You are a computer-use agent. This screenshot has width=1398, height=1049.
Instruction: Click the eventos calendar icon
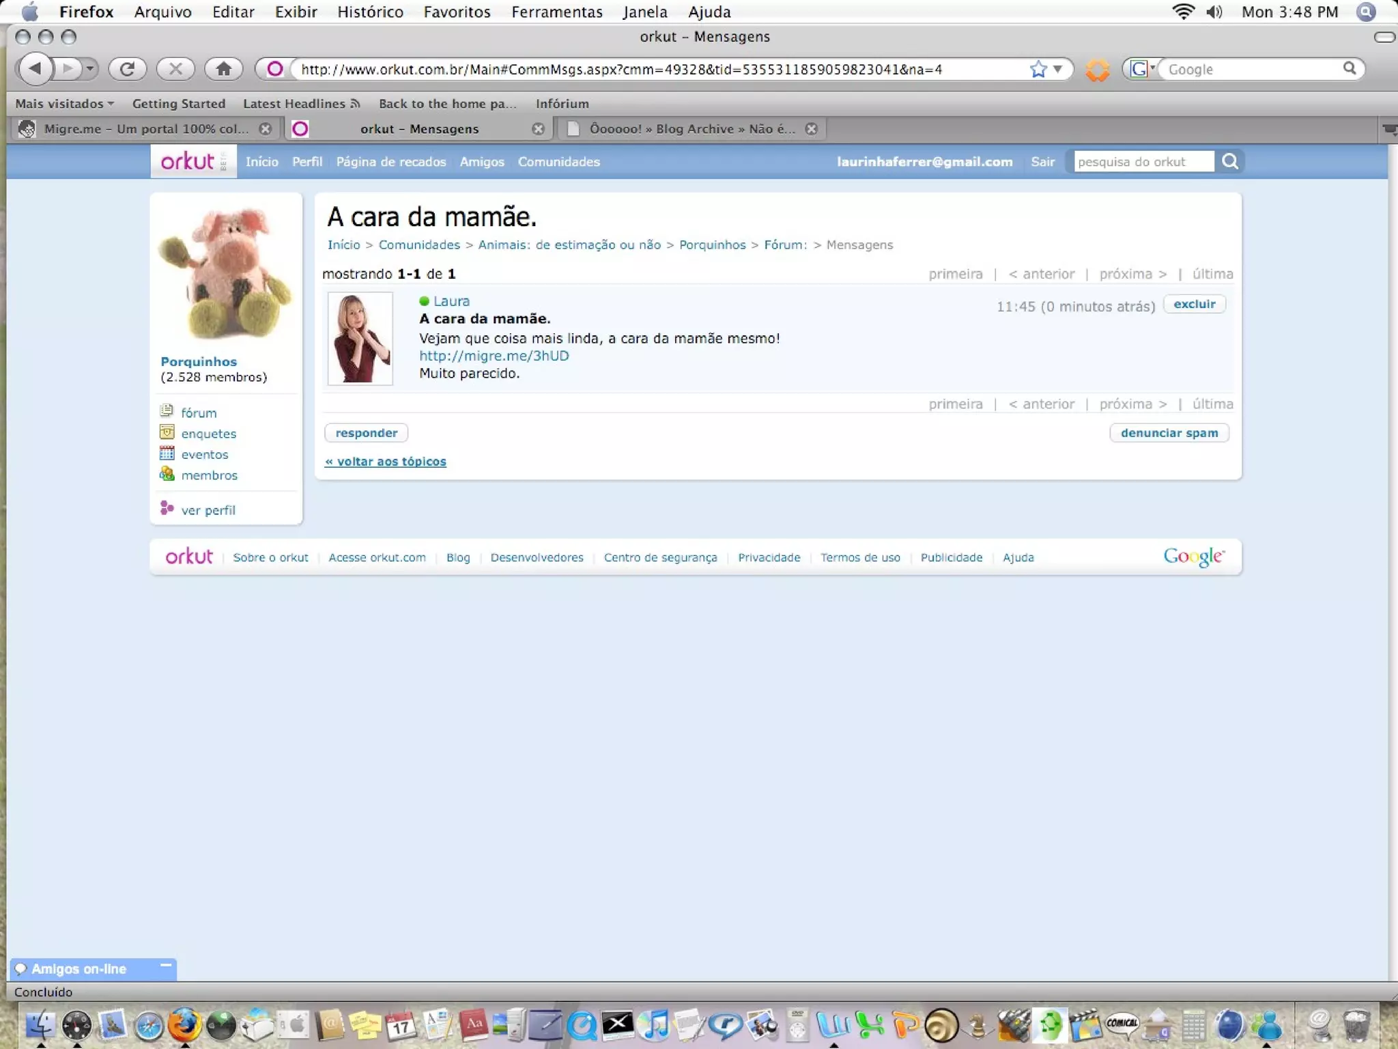(x=167, y=453)
